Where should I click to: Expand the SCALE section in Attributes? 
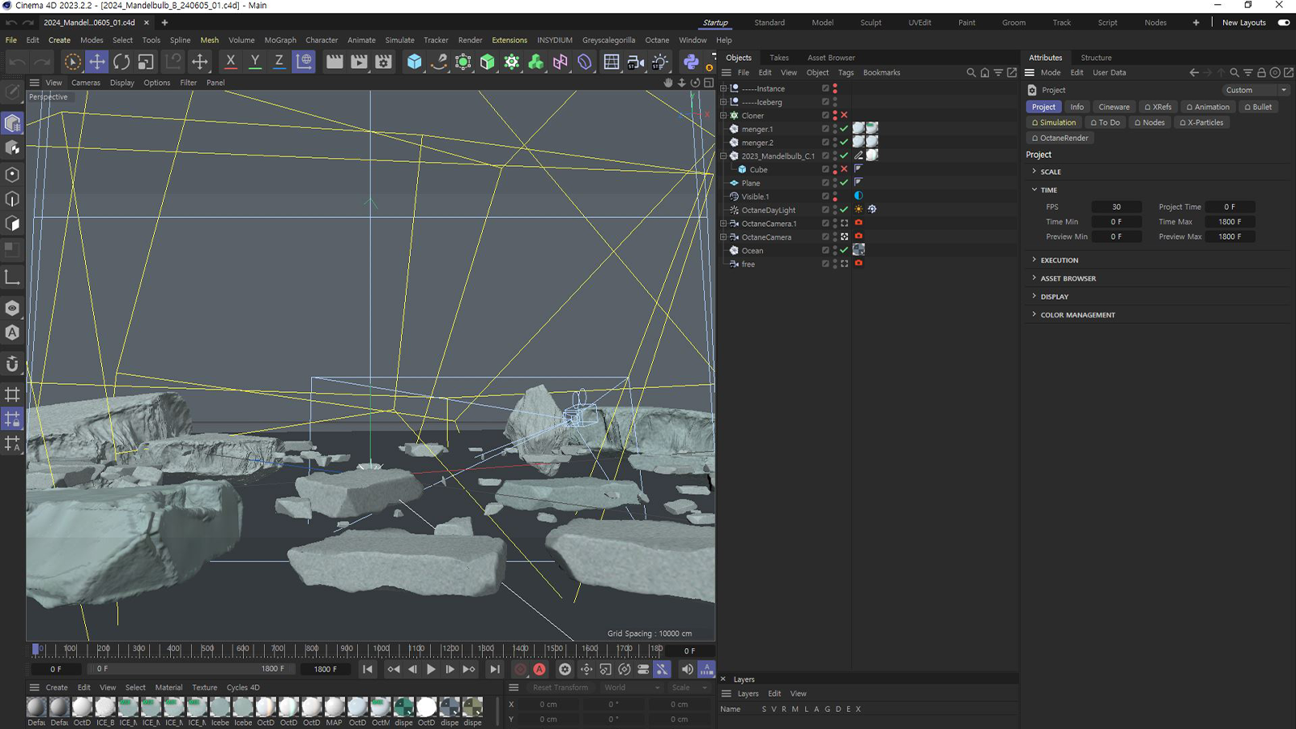point(1050,172)
